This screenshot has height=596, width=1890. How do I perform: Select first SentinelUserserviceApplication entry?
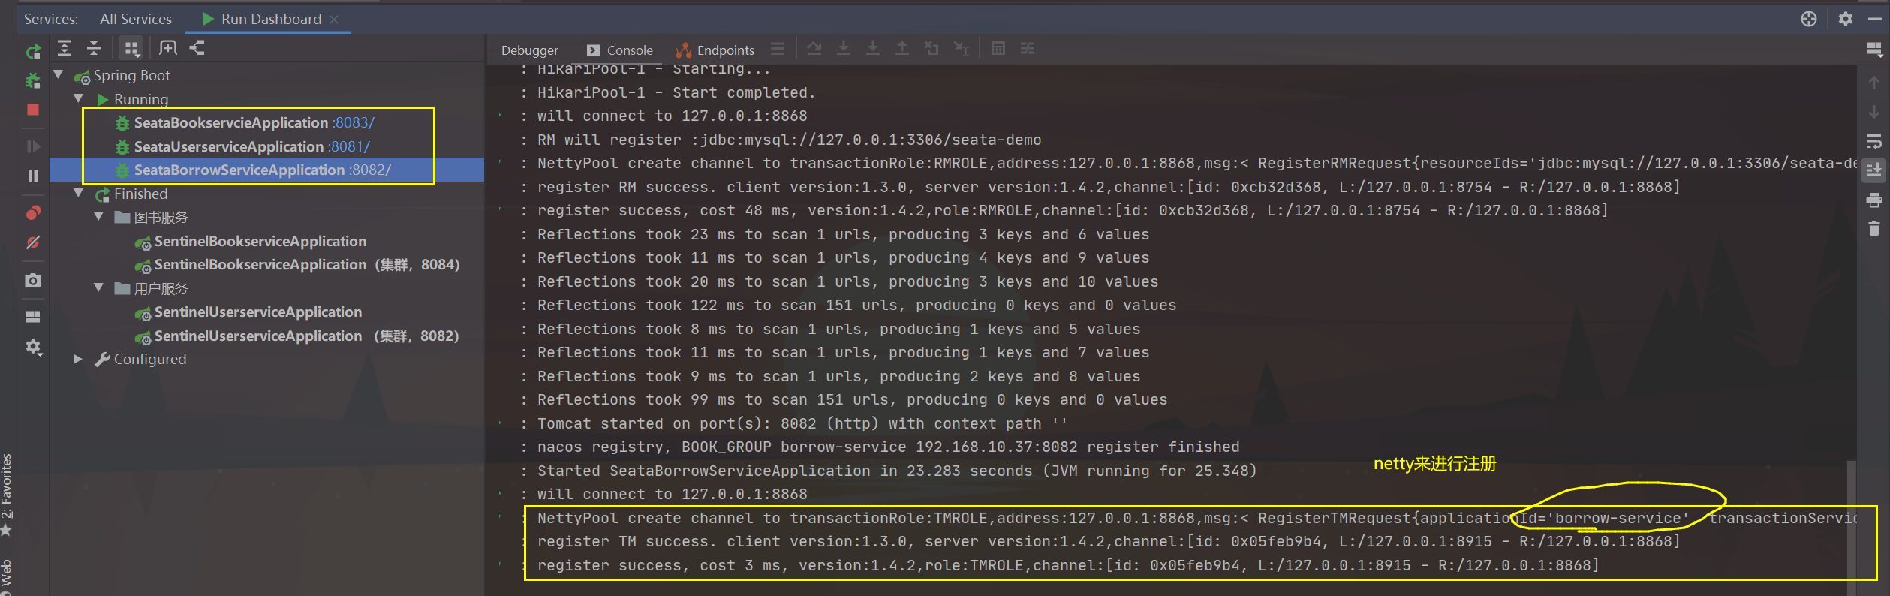point(258,312)
